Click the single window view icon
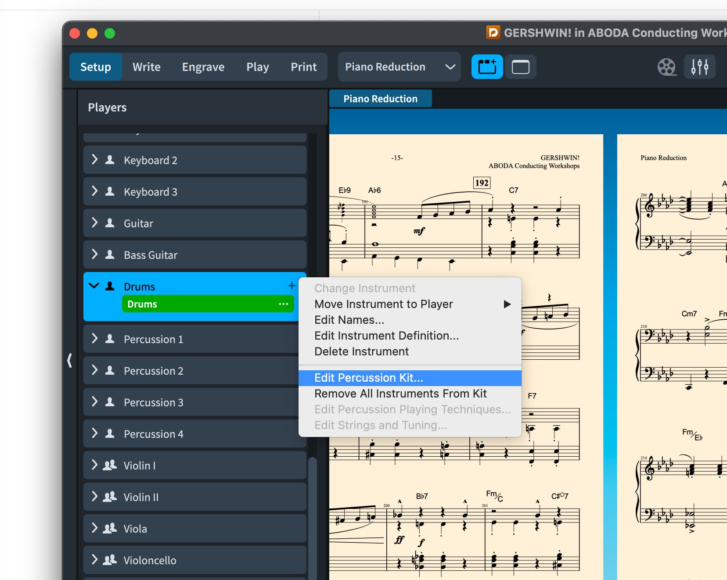Viewport: 727px width, 580px height. pyautogui.click(x=521, y=67)
